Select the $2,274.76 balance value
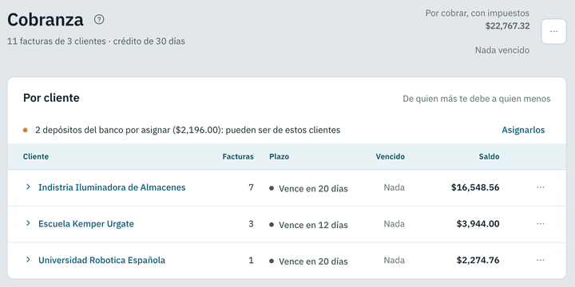The height and width of the screenshot is (287, 575). 478,260
